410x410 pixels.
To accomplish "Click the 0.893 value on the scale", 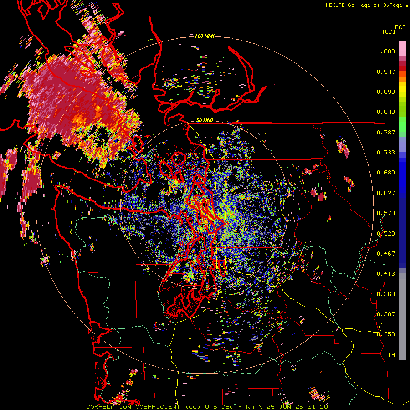I will (x=386, y=92).
